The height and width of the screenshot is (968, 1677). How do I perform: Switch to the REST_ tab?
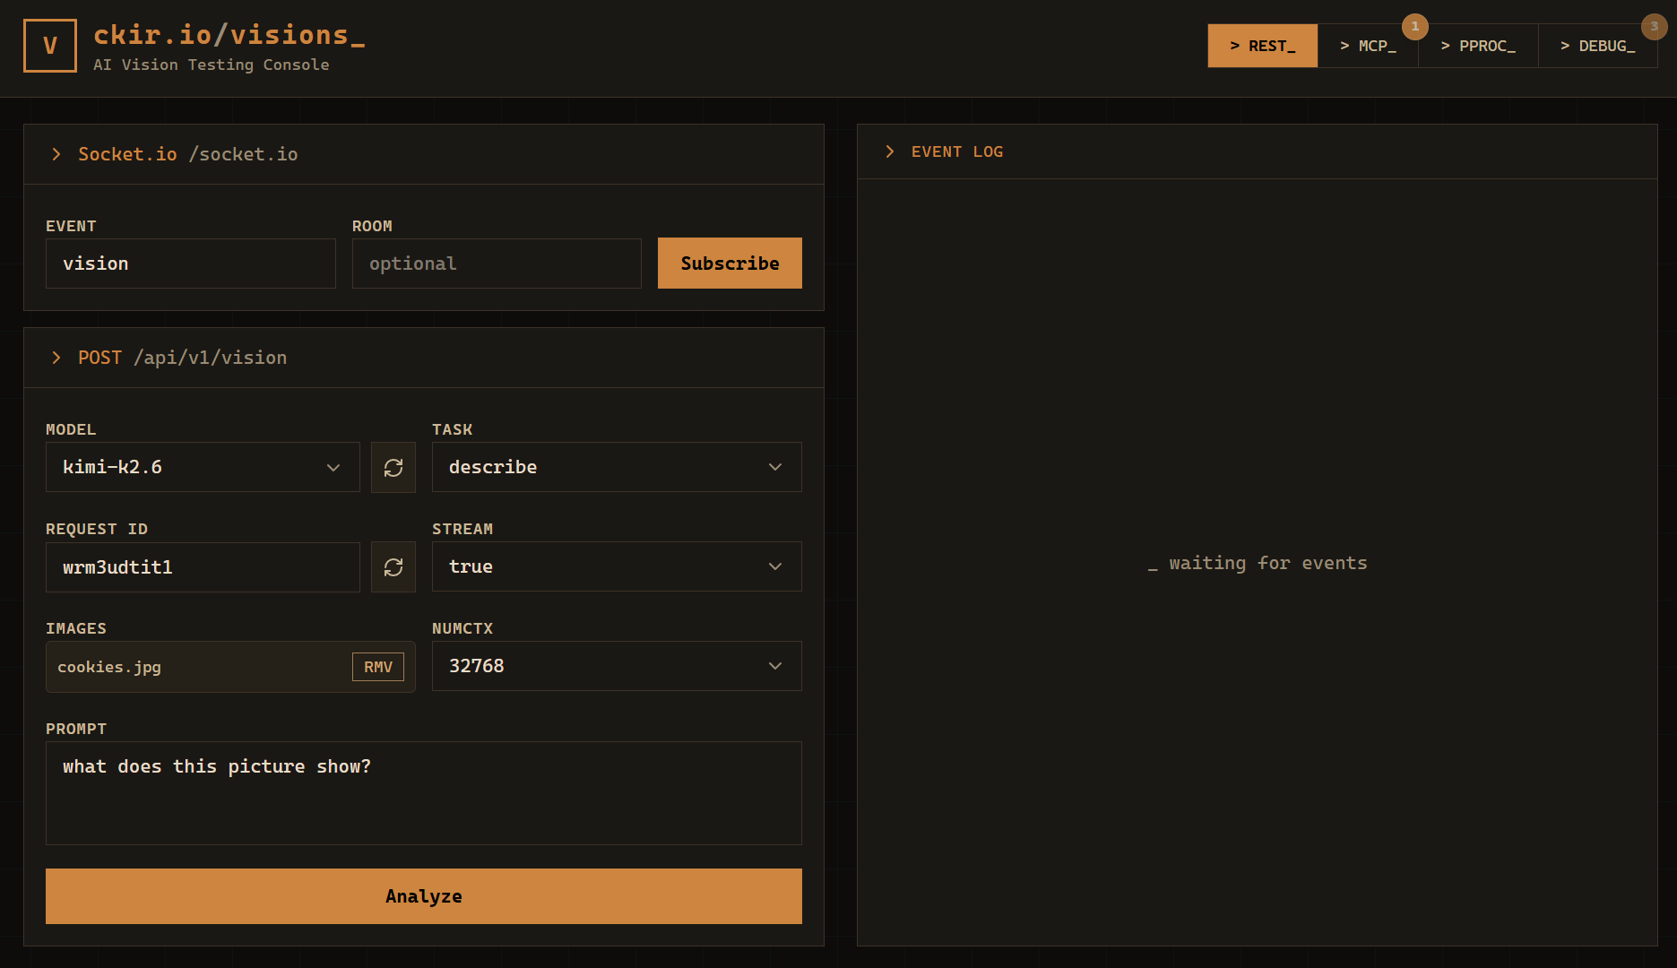tap(1263, 46)
